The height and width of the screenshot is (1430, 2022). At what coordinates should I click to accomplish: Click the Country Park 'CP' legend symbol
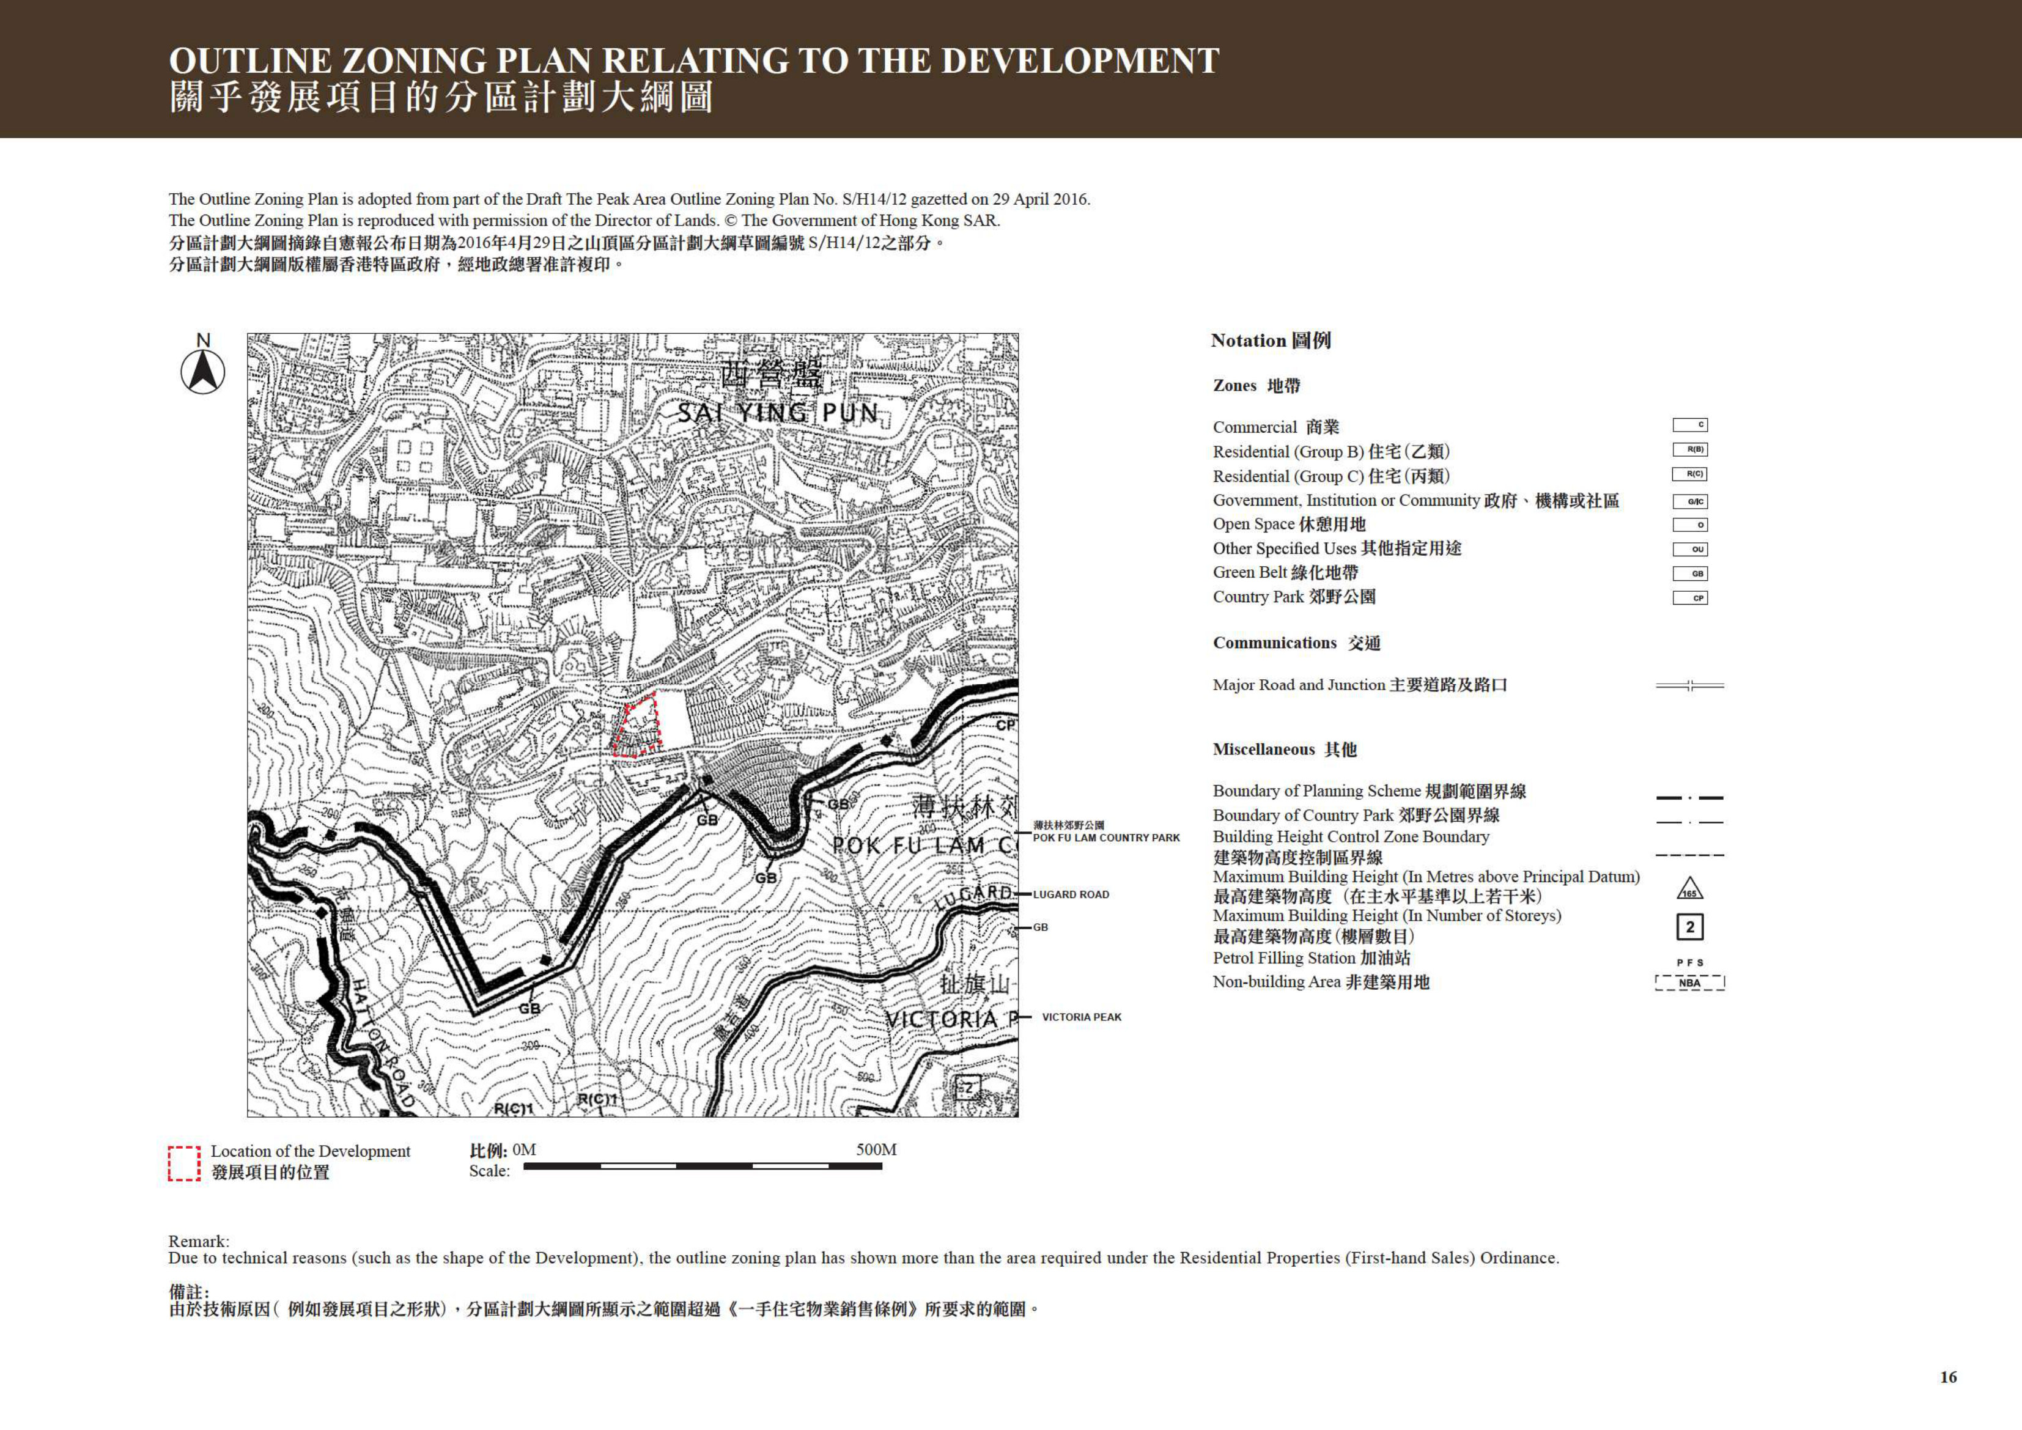pos(1690,598)
